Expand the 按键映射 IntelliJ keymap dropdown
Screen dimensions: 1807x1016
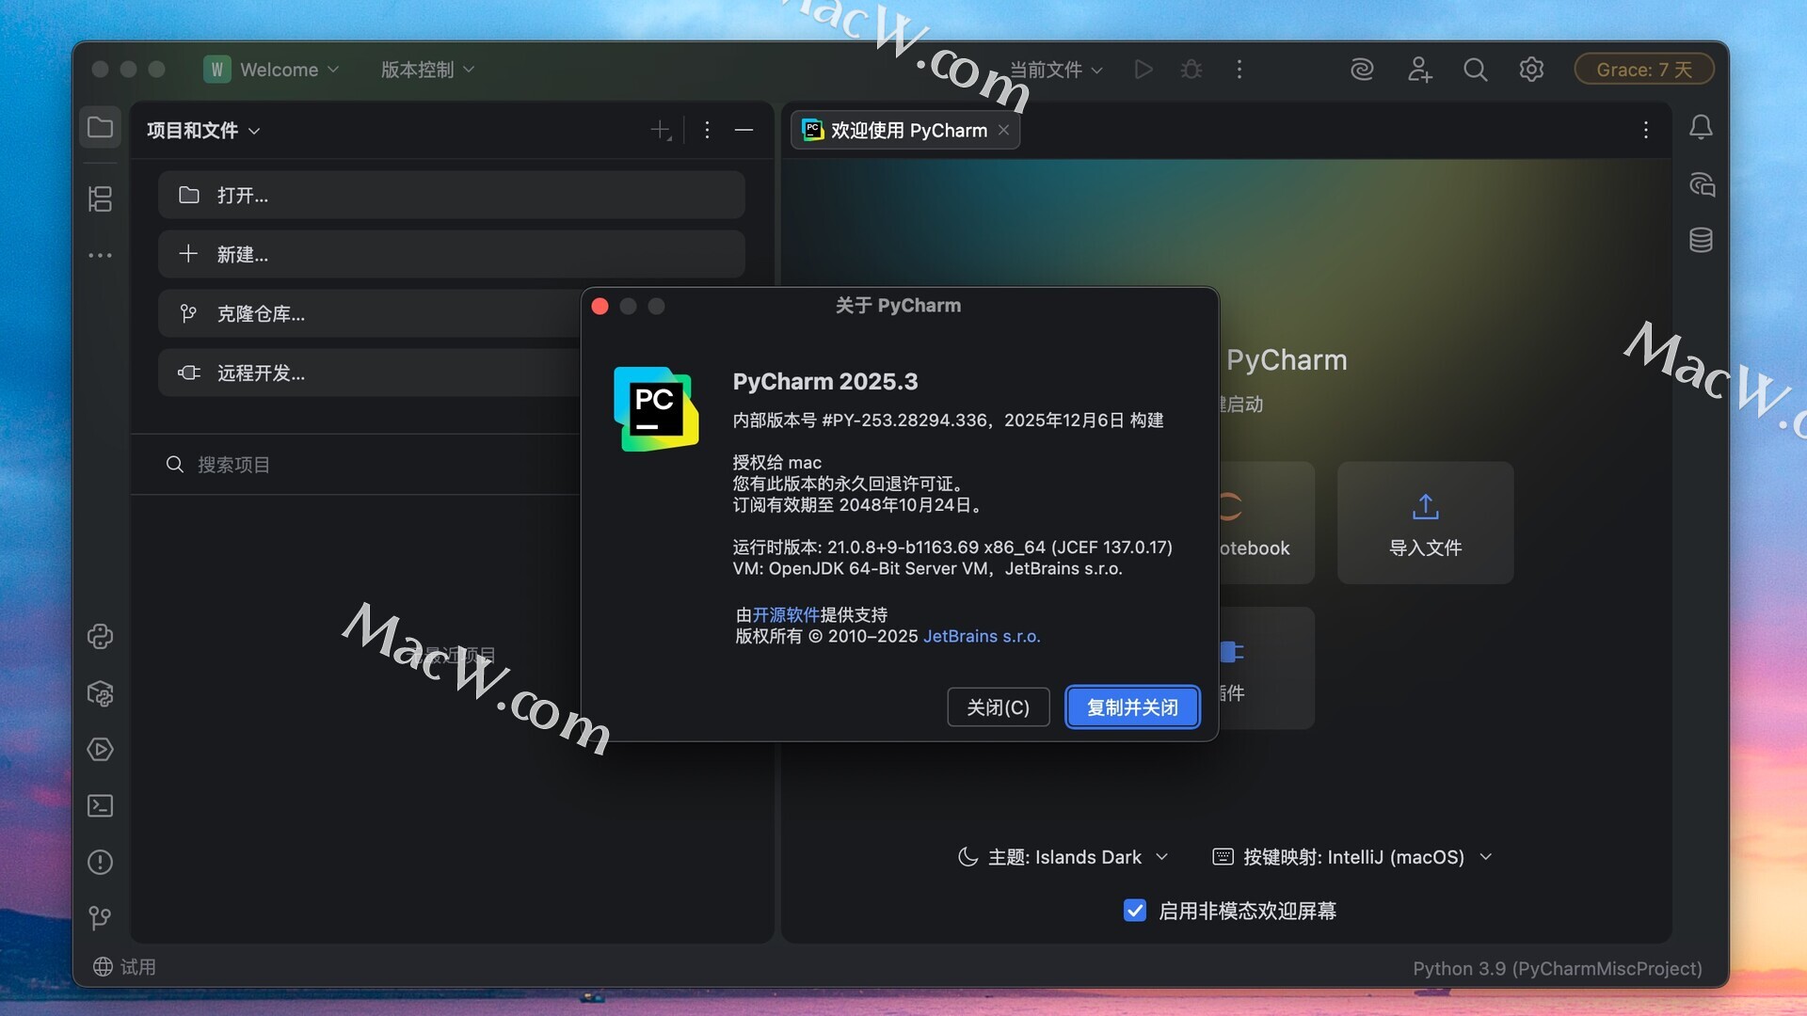(x=1352, y=857)
